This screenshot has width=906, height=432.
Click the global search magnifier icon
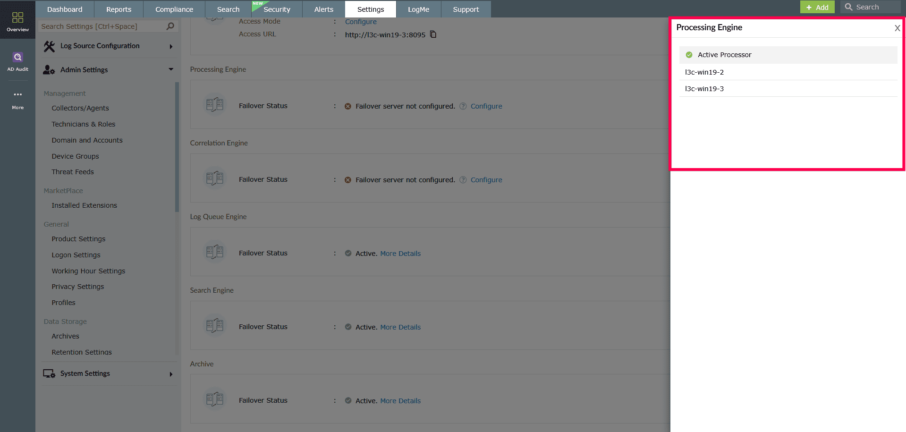pyautogui.click(x=848, y=7)
